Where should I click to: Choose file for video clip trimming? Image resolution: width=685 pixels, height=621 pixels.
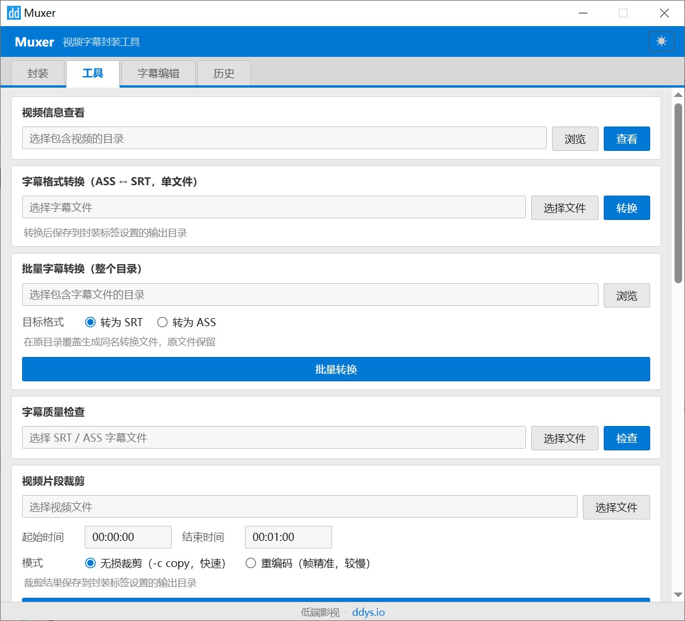point(616,507)
